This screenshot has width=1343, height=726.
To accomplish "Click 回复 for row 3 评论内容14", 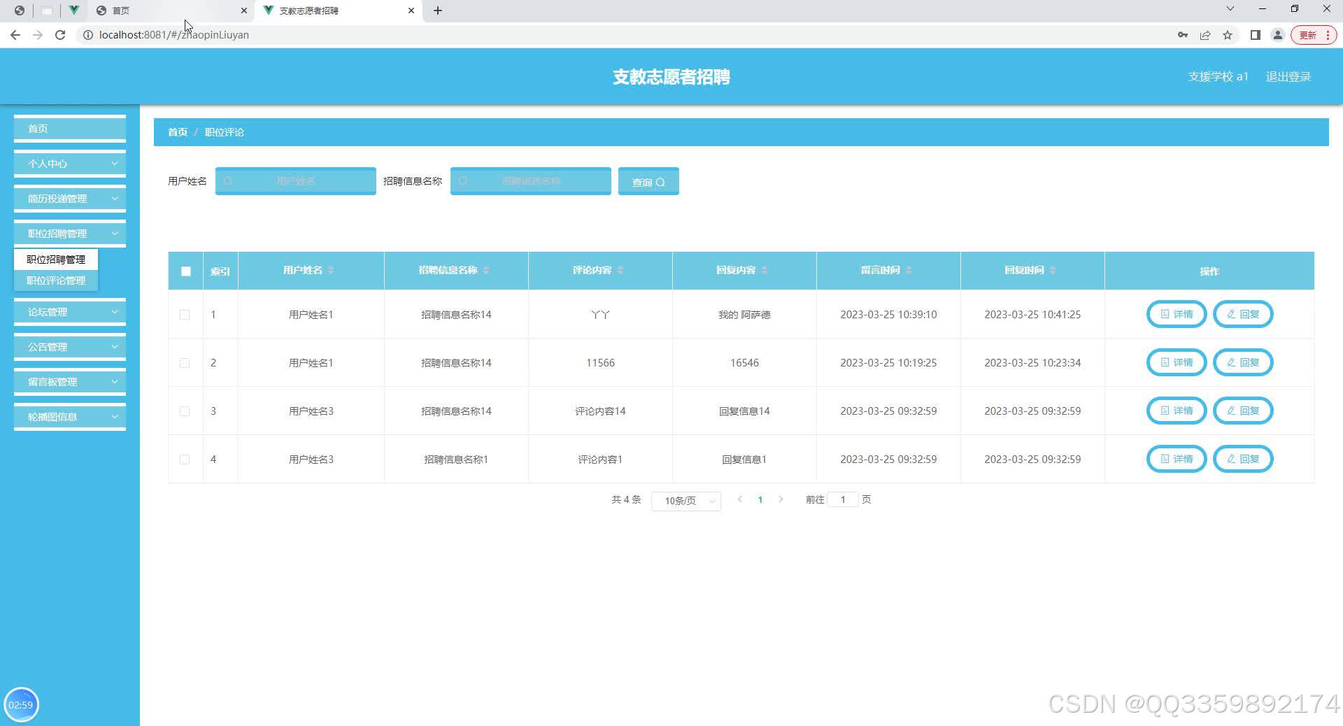I will [1243, 411].
